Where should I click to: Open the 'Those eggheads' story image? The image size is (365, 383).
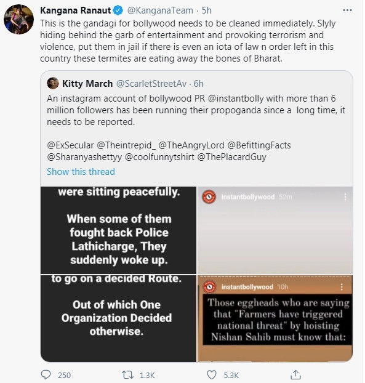[275, 318]
